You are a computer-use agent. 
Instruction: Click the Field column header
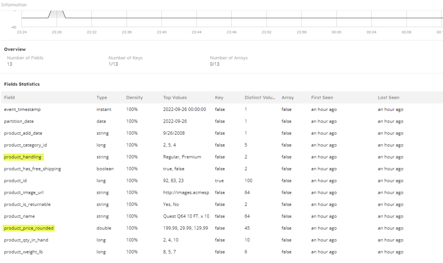[10, 97]
